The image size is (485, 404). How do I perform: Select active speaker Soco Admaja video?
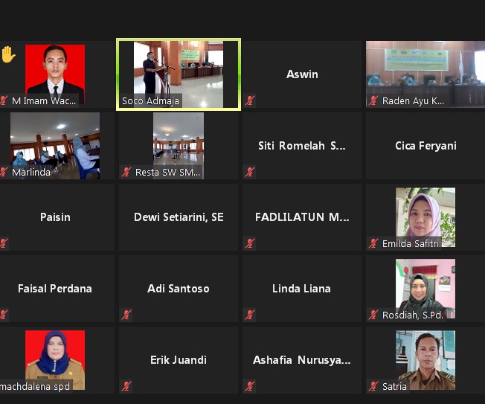click(179, 74)
